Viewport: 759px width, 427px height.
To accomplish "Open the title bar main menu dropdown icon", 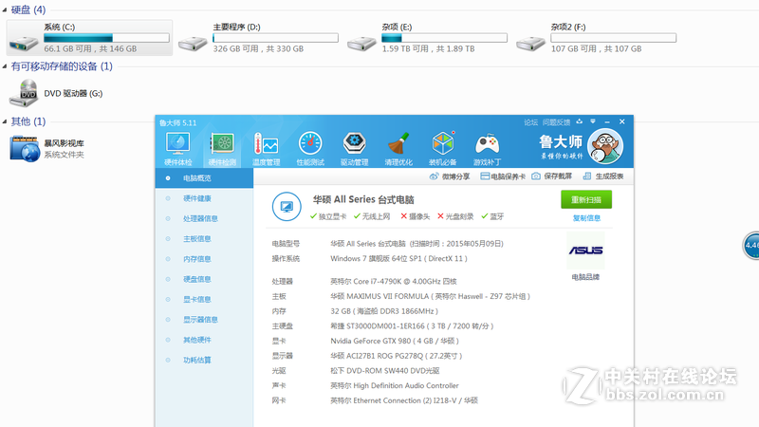I will (x=593, y=121).
